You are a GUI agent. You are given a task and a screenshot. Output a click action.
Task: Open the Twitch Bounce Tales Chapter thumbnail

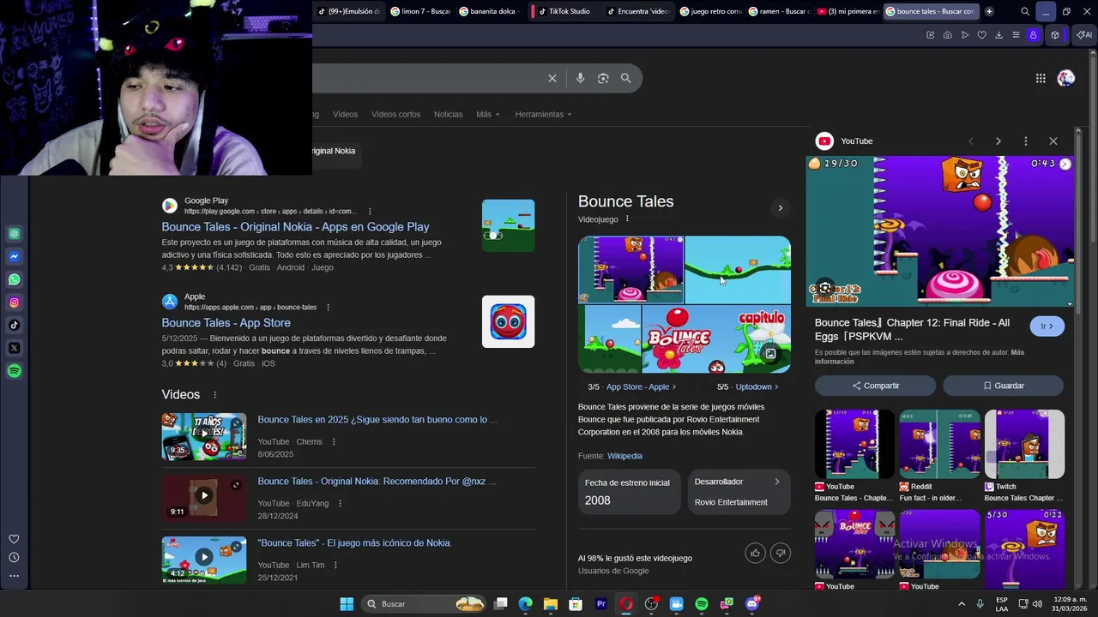pos(1024,444)
